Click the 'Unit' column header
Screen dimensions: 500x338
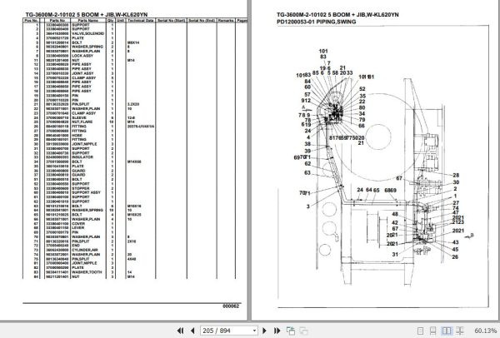click(120, 20)
